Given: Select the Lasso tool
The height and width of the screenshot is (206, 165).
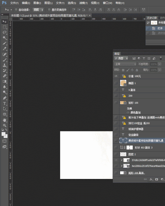Looking at the screenshot, I should tap(4, 32).
